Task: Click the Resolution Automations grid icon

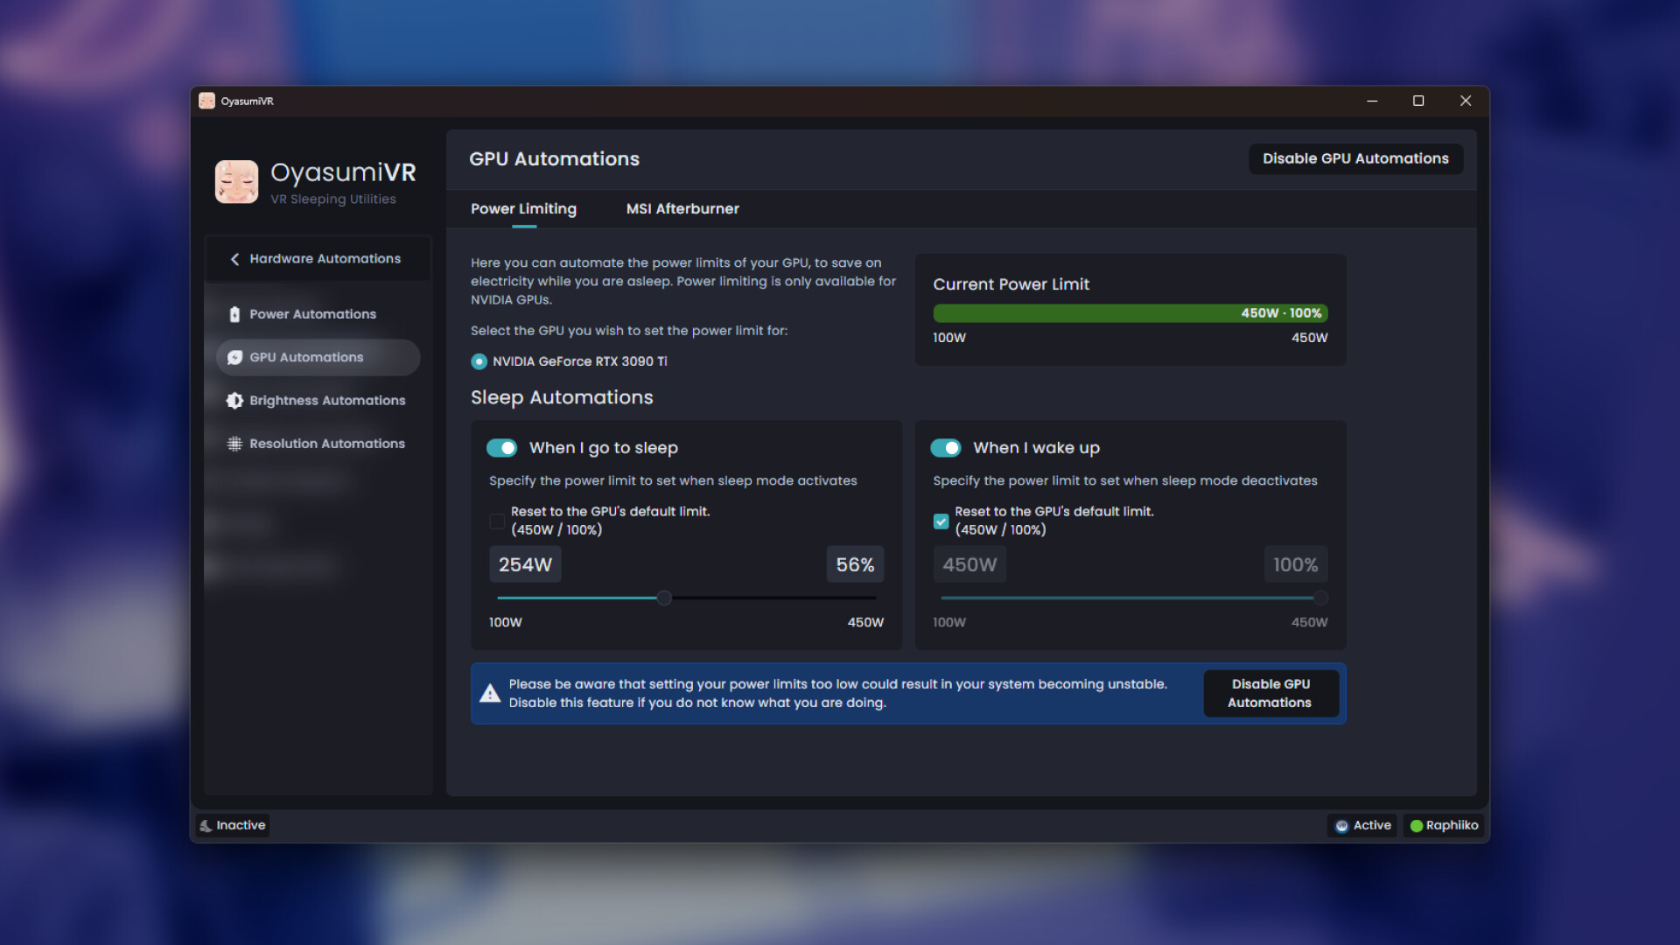Action: point(234,444)
